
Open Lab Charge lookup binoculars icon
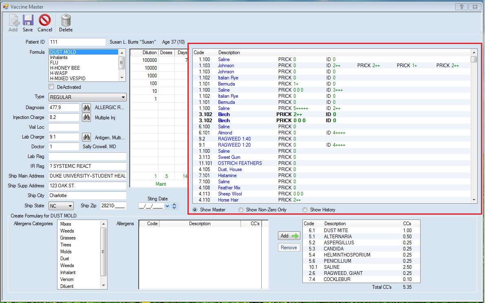86,137
